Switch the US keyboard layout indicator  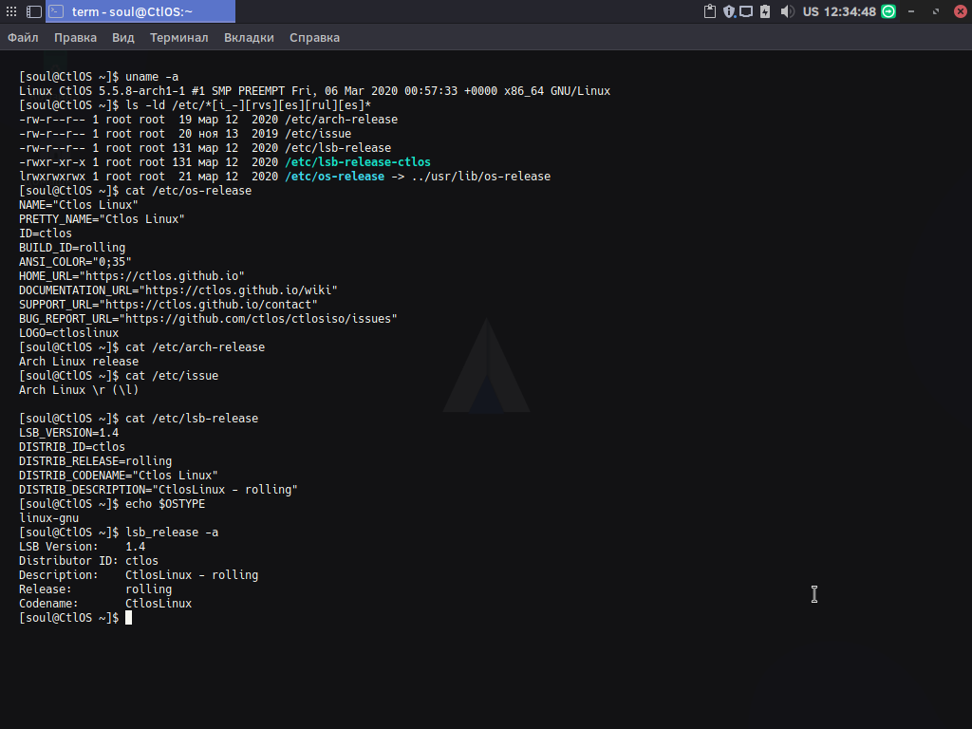[811, 11]
